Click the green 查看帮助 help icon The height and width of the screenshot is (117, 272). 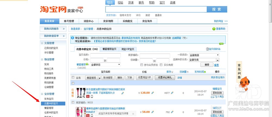click(214, 29)
